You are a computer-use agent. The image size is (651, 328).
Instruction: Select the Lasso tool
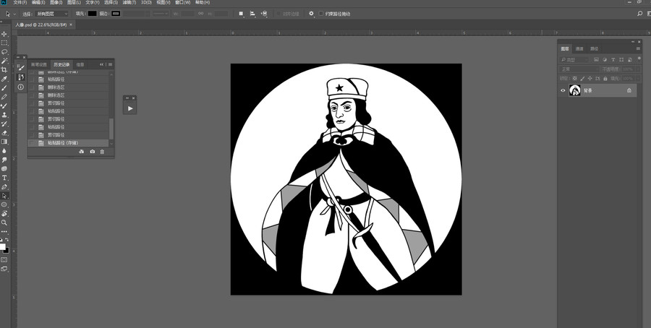click(4, 52)
